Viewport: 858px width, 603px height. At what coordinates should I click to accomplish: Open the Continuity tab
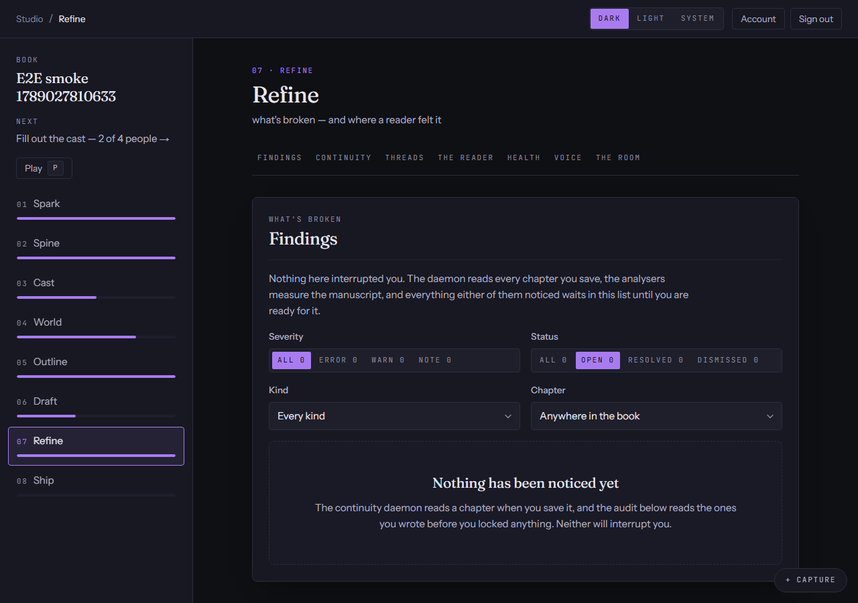(x=343, y=158)
